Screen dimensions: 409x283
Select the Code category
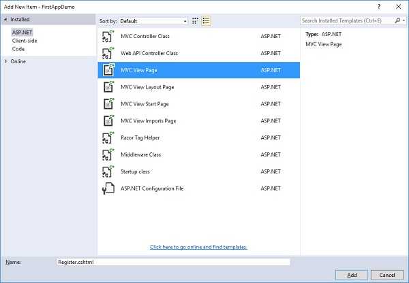click(x=18, y=49)
